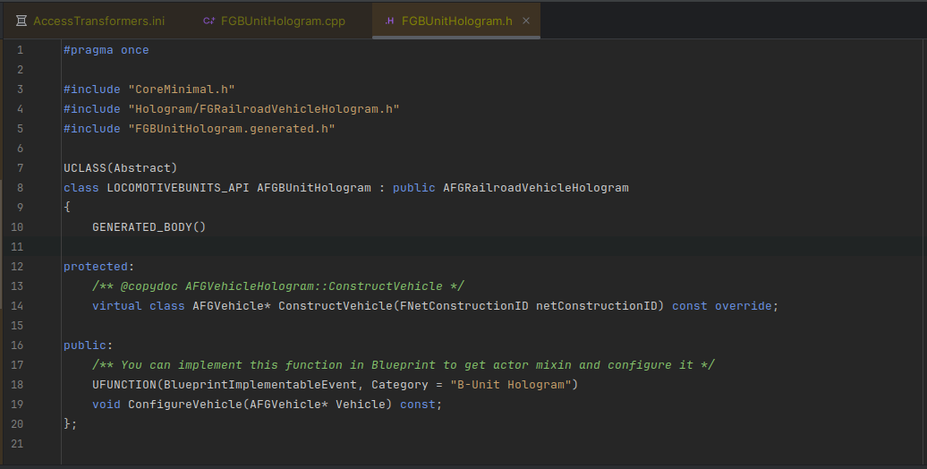Click the @copydoc comment on line 13
The width and height of the screenshot is (927, 469).
tap(278, 286)
